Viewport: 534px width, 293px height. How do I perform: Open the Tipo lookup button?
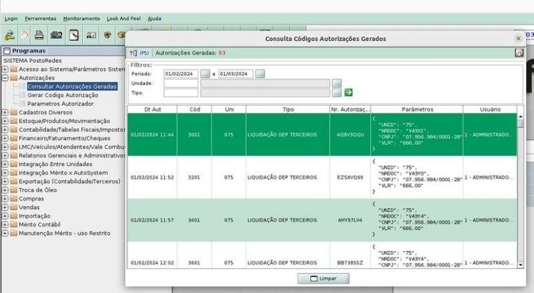click(x=337, y=93)
